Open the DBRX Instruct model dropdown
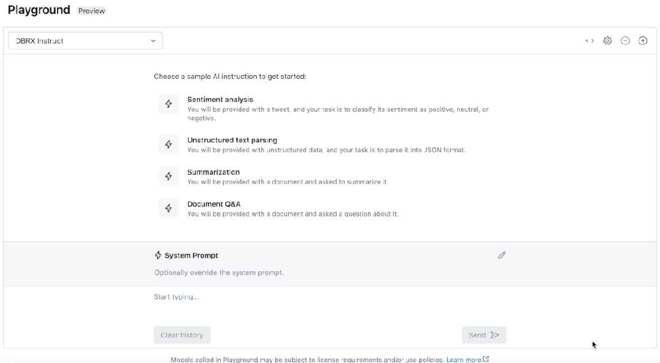The height and width of the screenshot is (363, 660). click(x=85, y=41)
